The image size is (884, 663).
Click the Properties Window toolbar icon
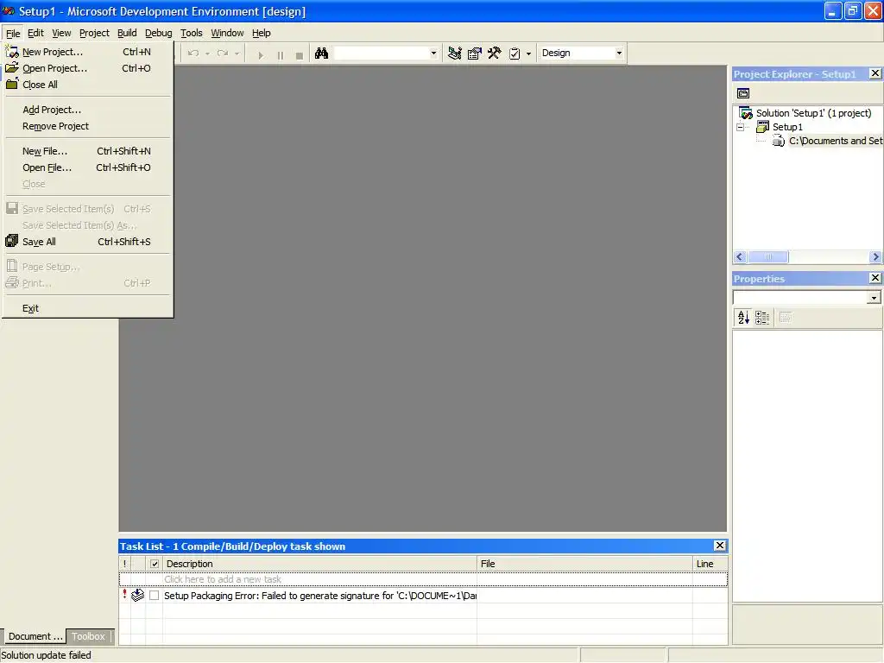475,53
